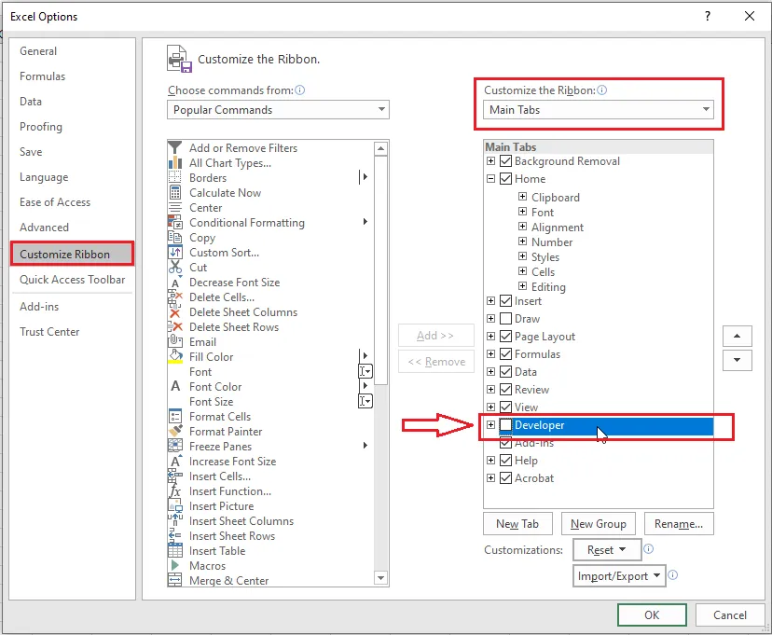This screenshot has height=635, width=772.
Task: Click the info icon next to Import/Export
Action: tap(672, 575)
